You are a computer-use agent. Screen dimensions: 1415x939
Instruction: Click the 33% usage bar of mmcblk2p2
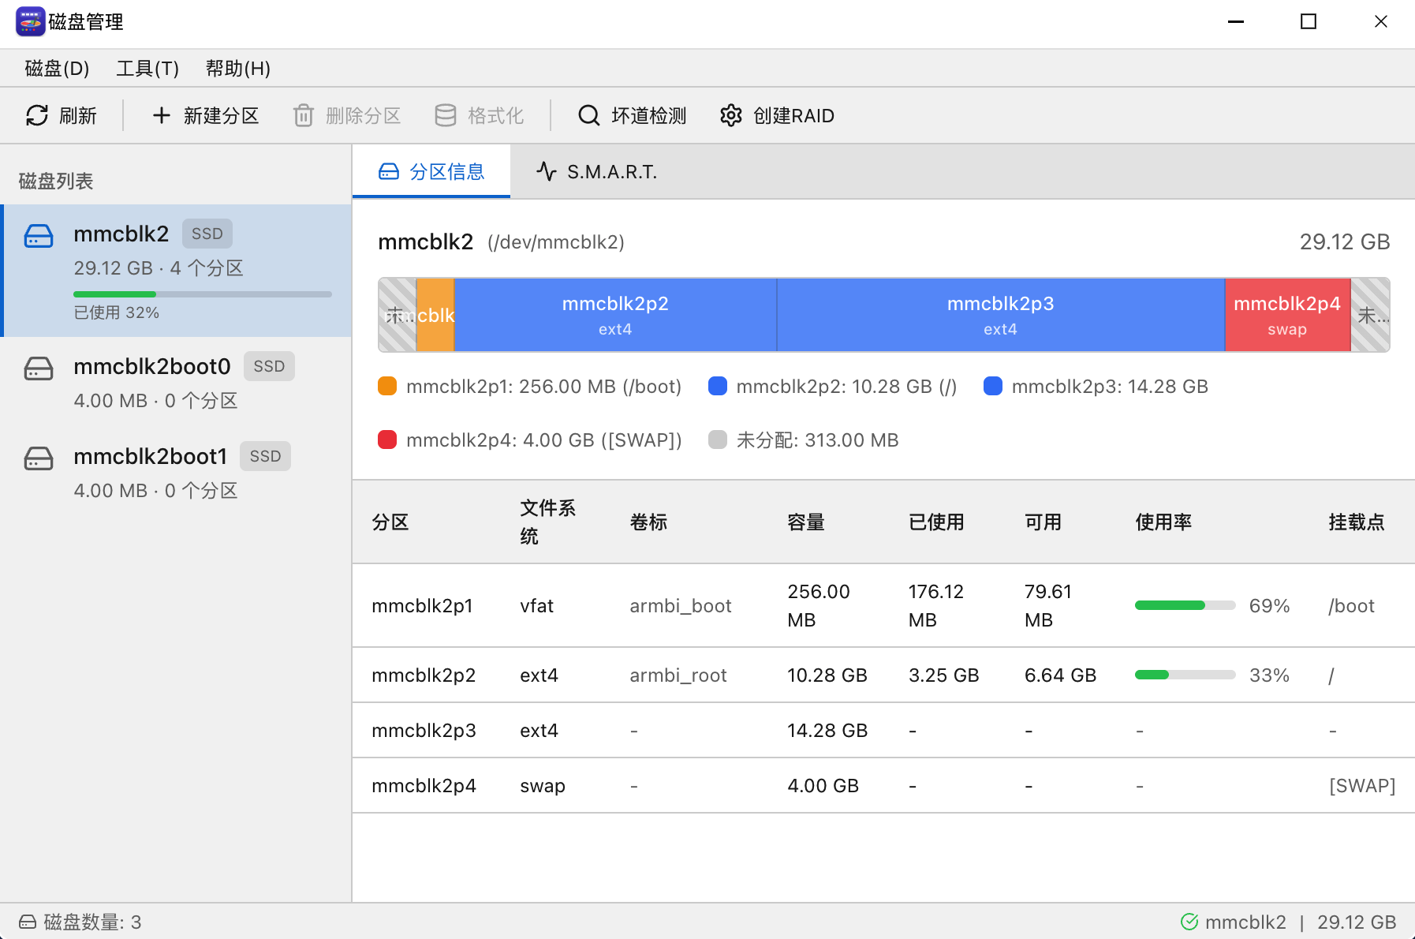(x=1185, y=675)
